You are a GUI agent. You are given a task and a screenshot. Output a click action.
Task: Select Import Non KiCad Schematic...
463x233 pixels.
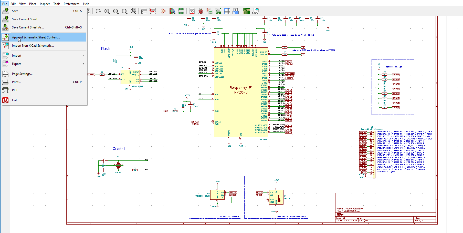(44, 46)
